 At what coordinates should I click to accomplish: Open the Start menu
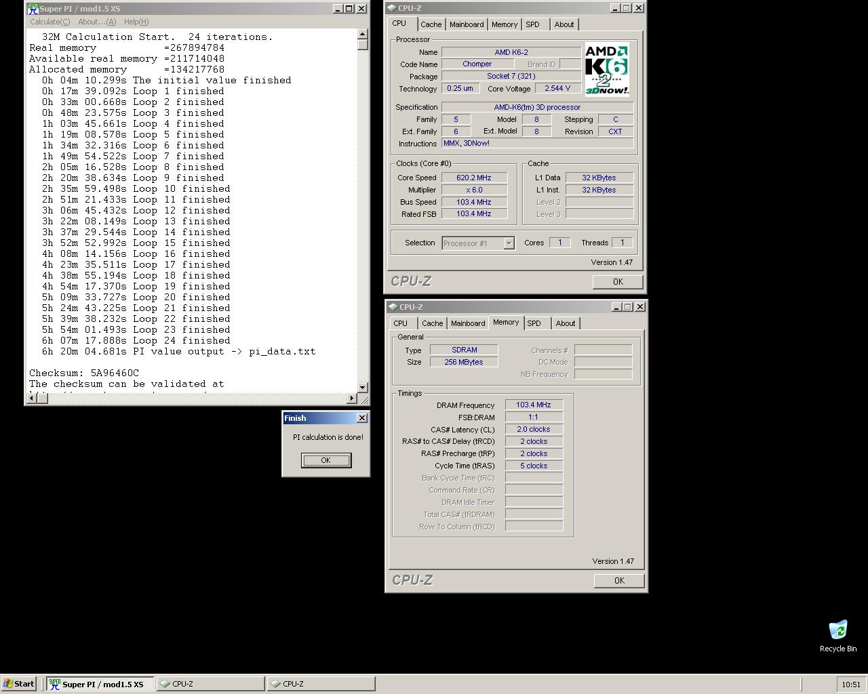(x=19, y=684)
